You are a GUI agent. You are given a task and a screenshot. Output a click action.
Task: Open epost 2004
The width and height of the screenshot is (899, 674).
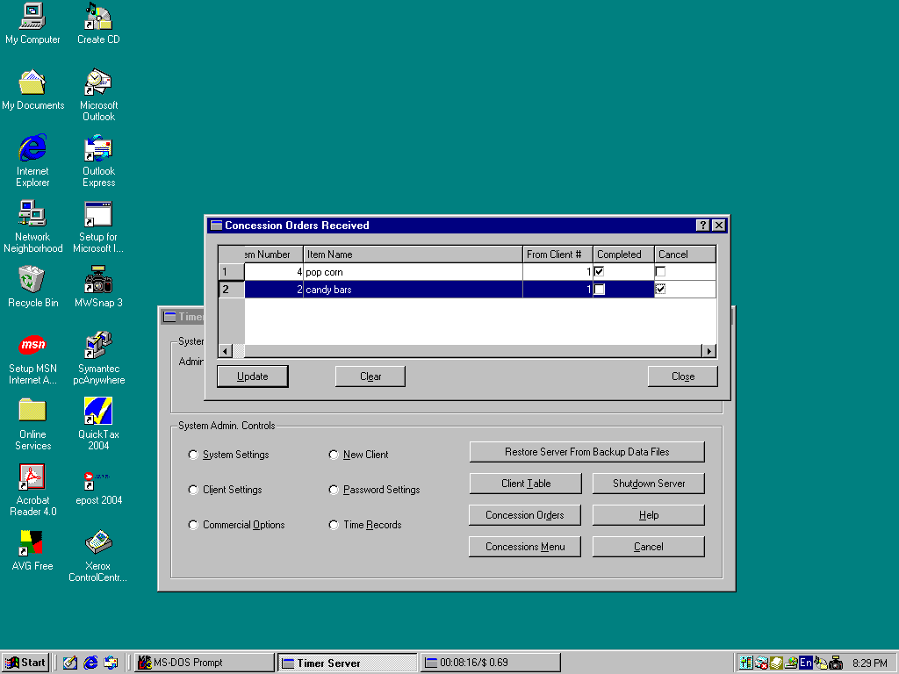(x=97, y=480)
